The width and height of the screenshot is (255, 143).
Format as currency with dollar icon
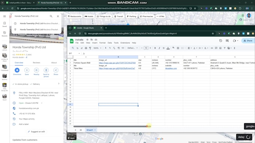tap(105, 48)
